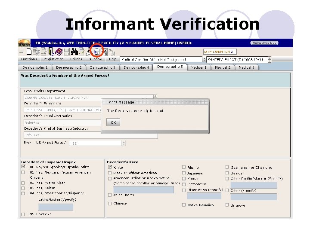Uncheck the White race checkbox
310x232 pixels.
pyautogui.click(x=110, y=167)
